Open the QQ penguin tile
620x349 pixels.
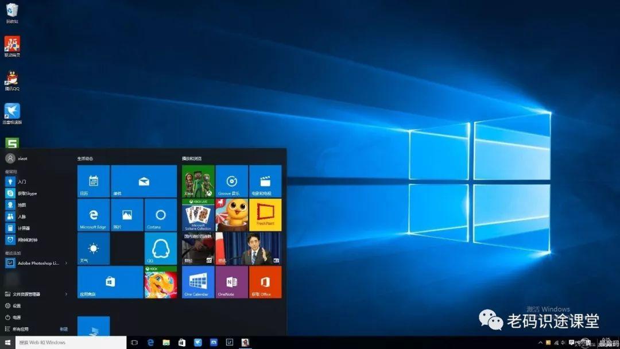click(x=160, y=248)
